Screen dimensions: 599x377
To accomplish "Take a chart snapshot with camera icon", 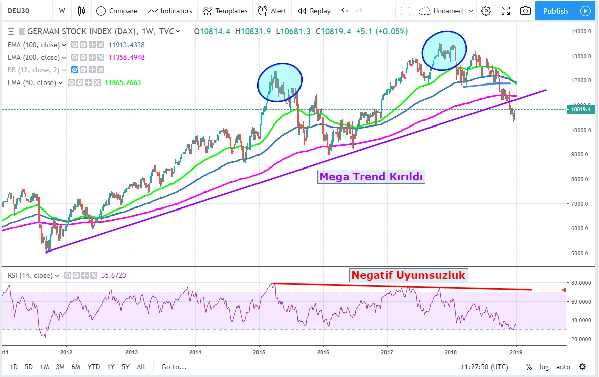I will coord(526,11).
